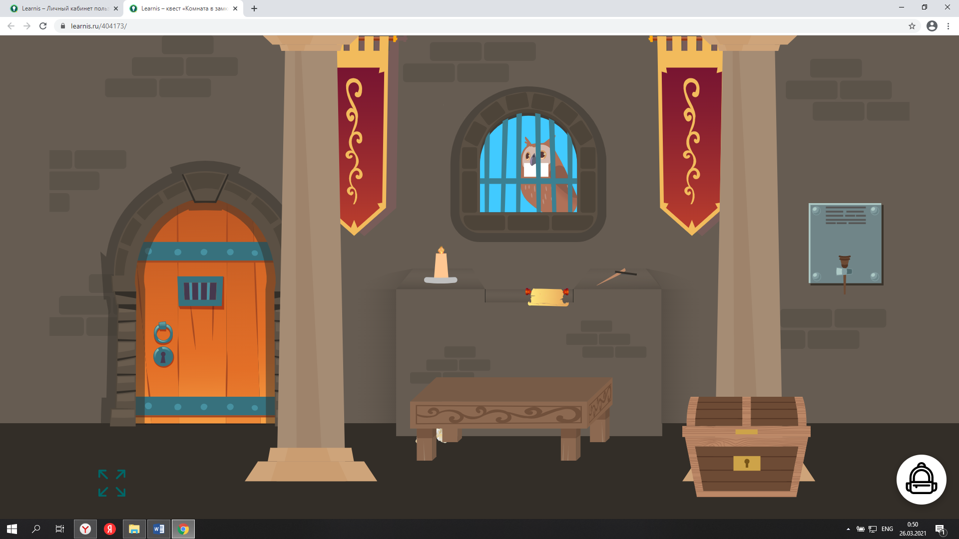This screenshot has width=959, height=539.
Task: Open the backpack inventory icon
Action: point(921,480)
